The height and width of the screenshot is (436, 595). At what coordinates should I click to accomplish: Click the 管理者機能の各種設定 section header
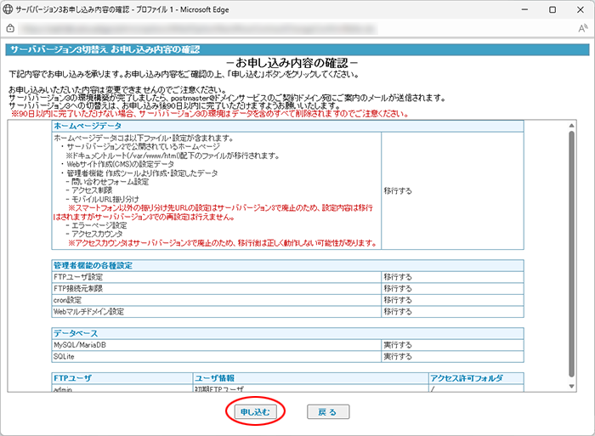tap(95, 265)
